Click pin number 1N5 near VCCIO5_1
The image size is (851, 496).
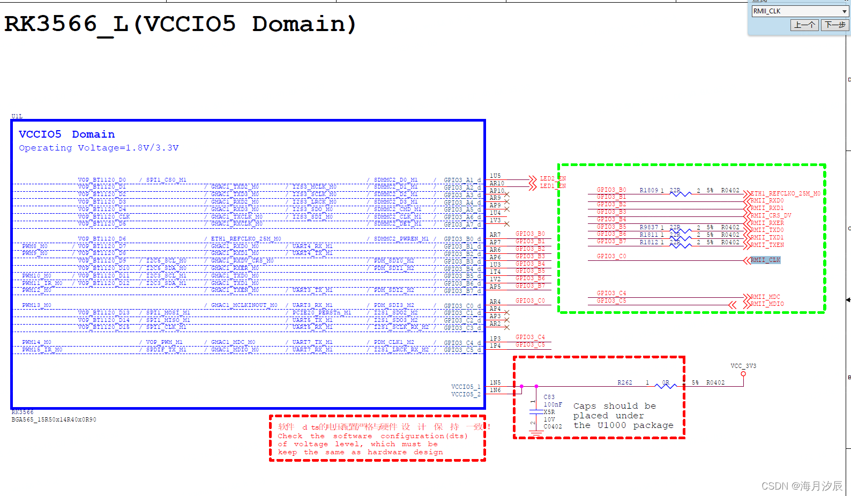coord(495,382)
